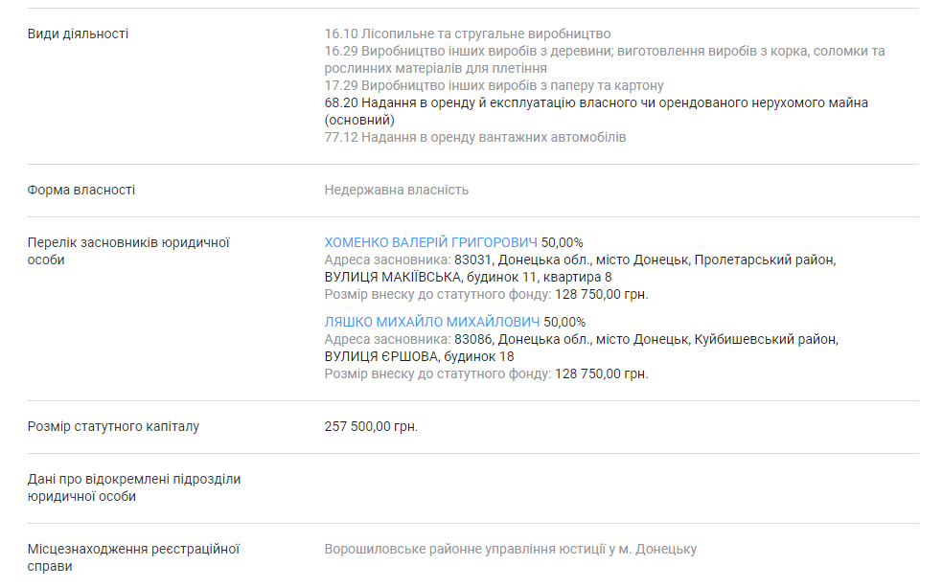This screenshot has height=588, width=943.
Task: Select the 'Недержавна власність' value text
Action: click(397, 190)
